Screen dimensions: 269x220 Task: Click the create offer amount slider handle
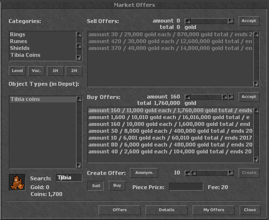pos(194,173)
